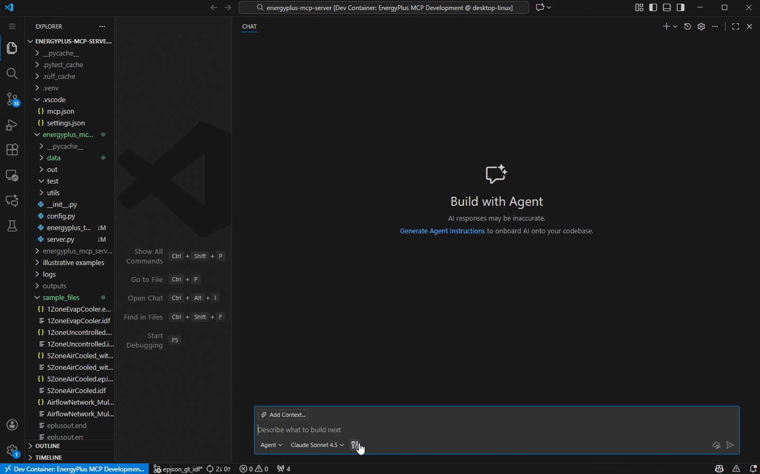This screenshot has height=474, width=760.
Task: Click the Configure Tools icon in chat
Action: (x=355, y=445)
